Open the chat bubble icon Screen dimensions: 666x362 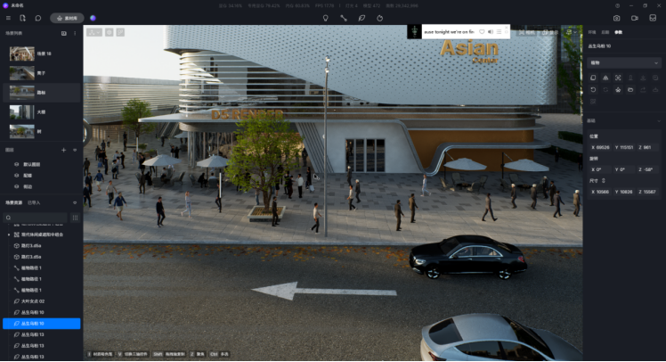(x=37, y=17)
